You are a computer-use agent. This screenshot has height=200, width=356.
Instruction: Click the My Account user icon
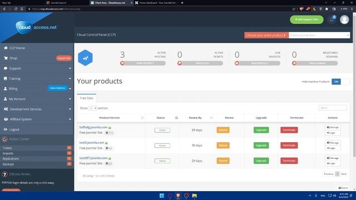click(5, 99)
